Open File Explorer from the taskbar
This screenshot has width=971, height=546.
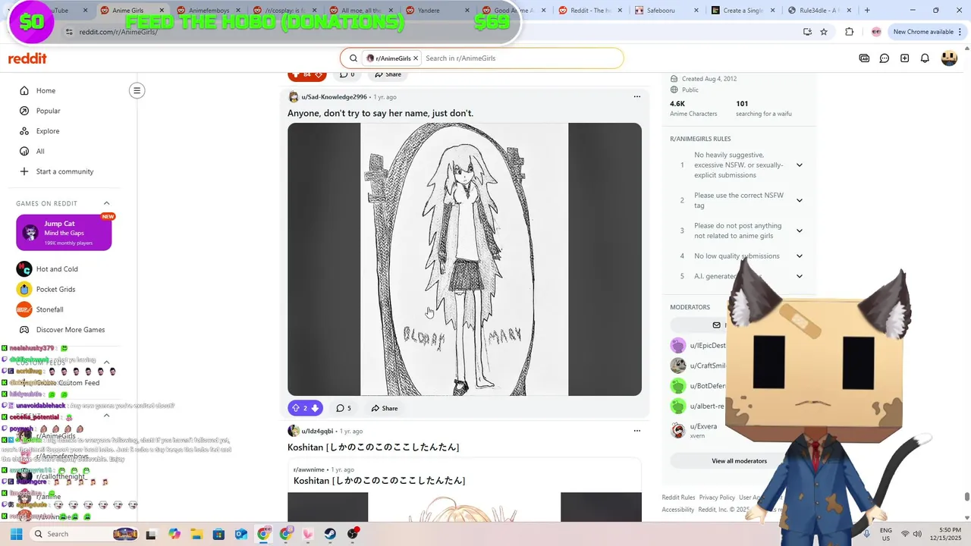[x=196, y=534]
